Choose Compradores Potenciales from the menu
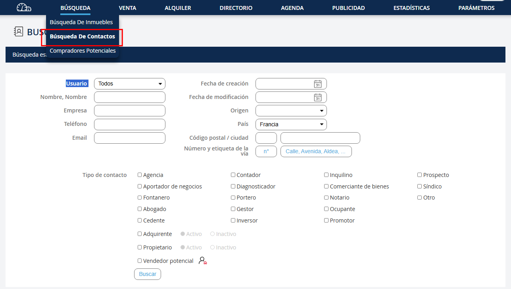 pyautogui.click(x=83, y=51)
